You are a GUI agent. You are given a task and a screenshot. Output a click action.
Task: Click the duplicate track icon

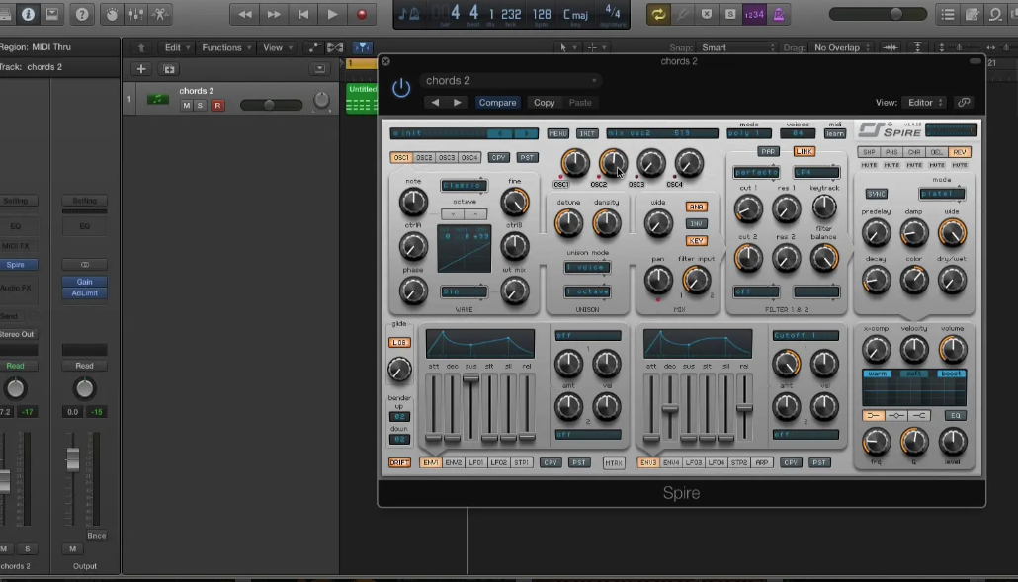tap(169, 69)
